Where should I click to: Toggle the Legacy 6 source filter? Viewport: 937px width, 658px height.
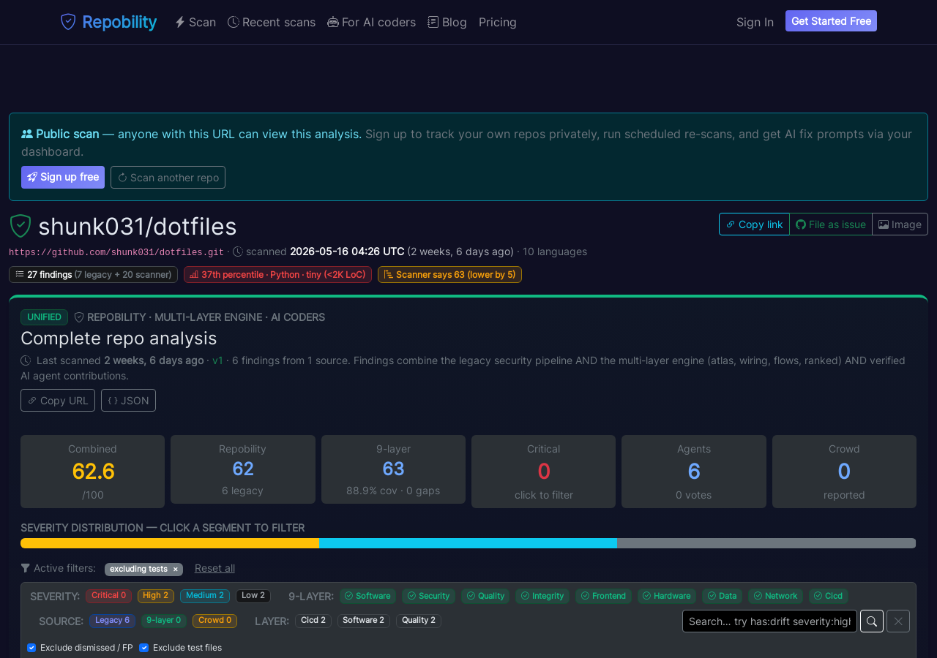coord(112,621)
